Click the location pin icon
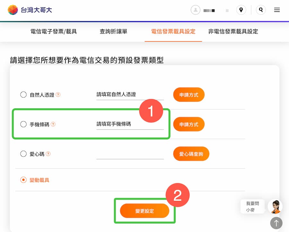Screen dimensions: 289x232 coord(241,10)
